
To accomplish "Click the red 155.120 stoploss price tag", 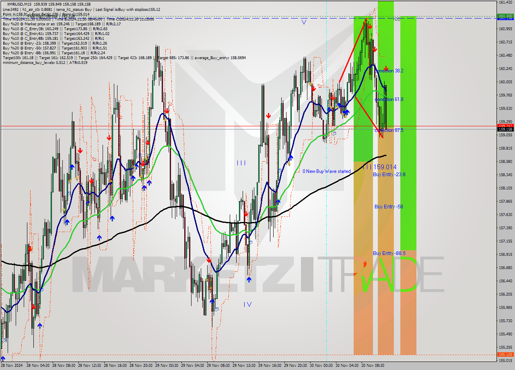I will [505, 355].
